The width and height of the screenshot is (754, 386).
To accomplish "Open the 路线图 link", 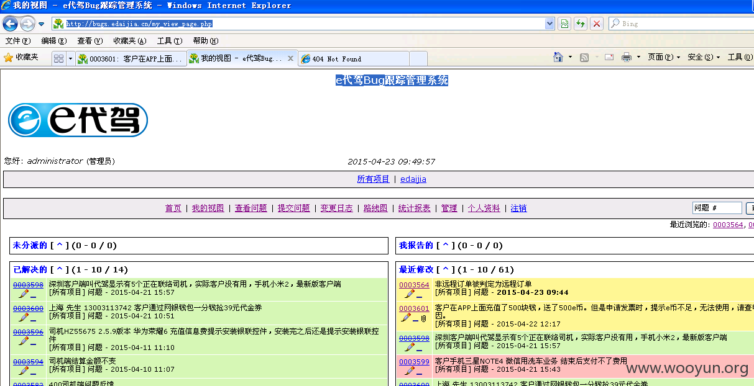I will point(375,208).
